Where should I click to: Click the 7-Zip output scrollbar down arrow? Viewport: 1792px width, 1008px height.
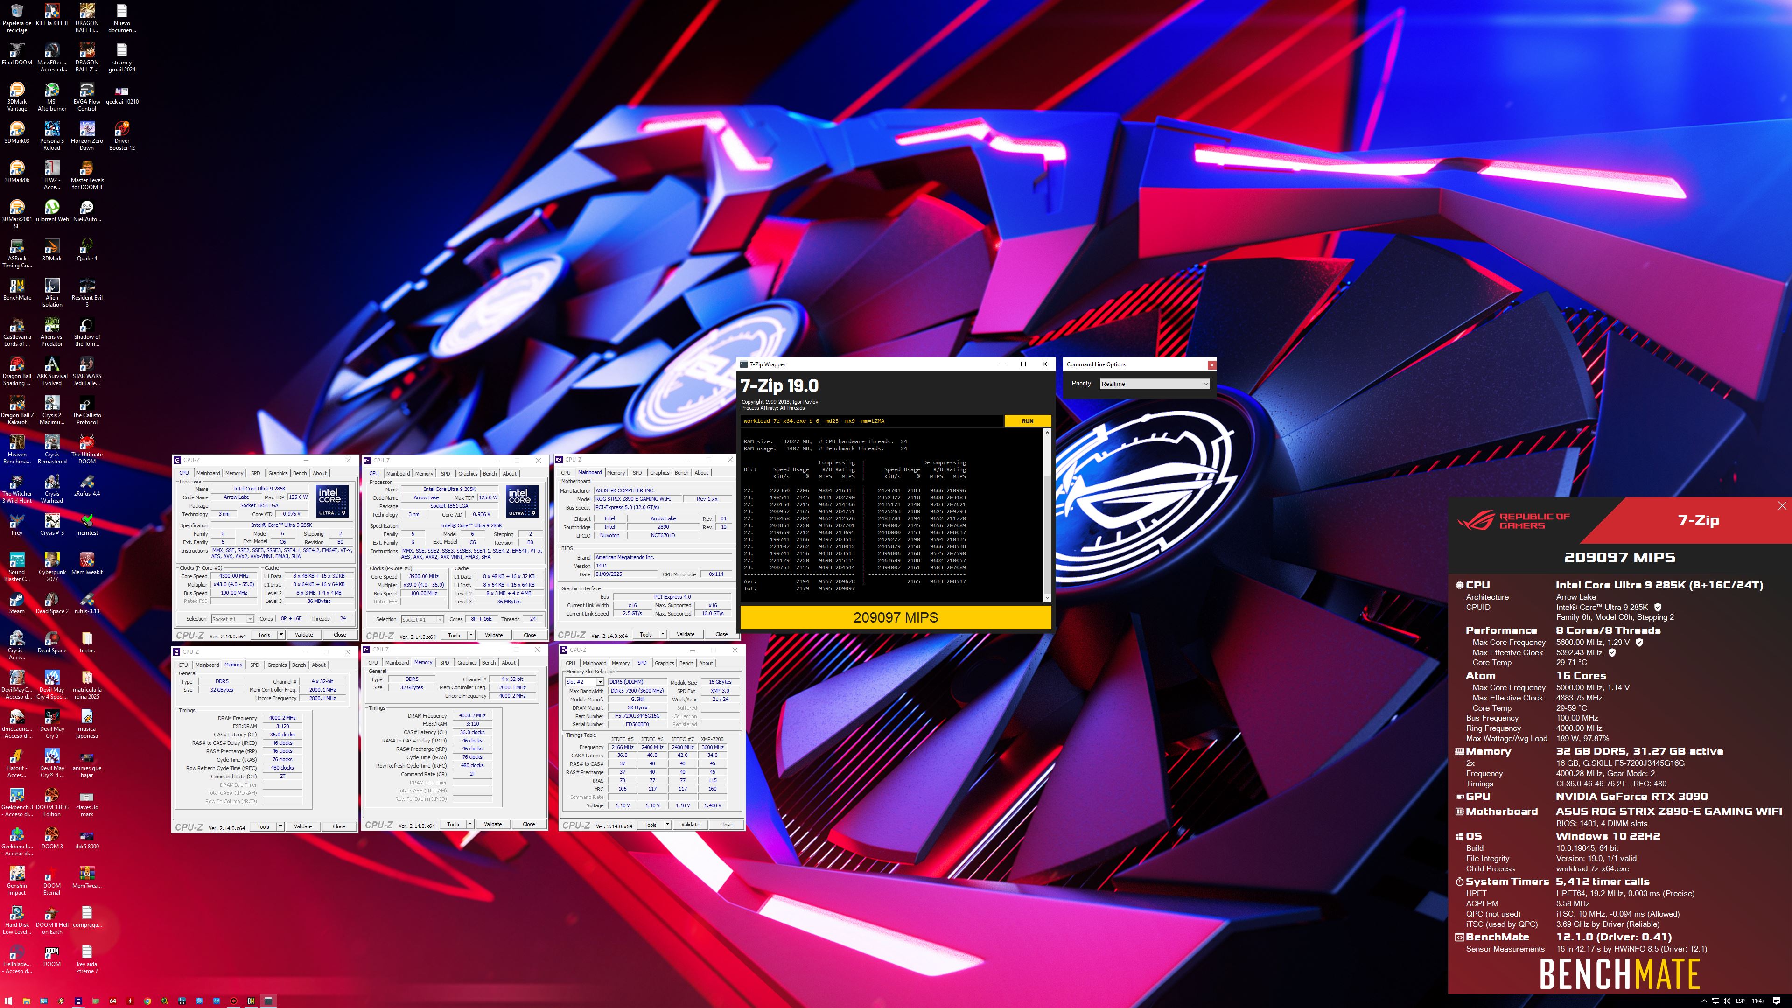tap(1048, 597)
